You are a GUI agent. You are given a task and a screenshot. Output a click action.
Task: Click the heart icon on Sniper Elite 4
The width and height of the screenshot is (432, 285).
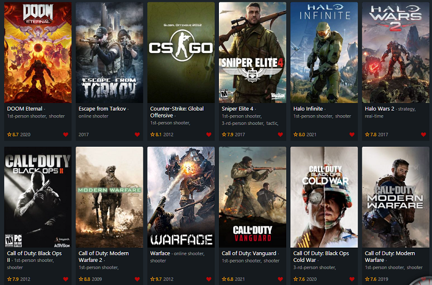tap(281, 134)
